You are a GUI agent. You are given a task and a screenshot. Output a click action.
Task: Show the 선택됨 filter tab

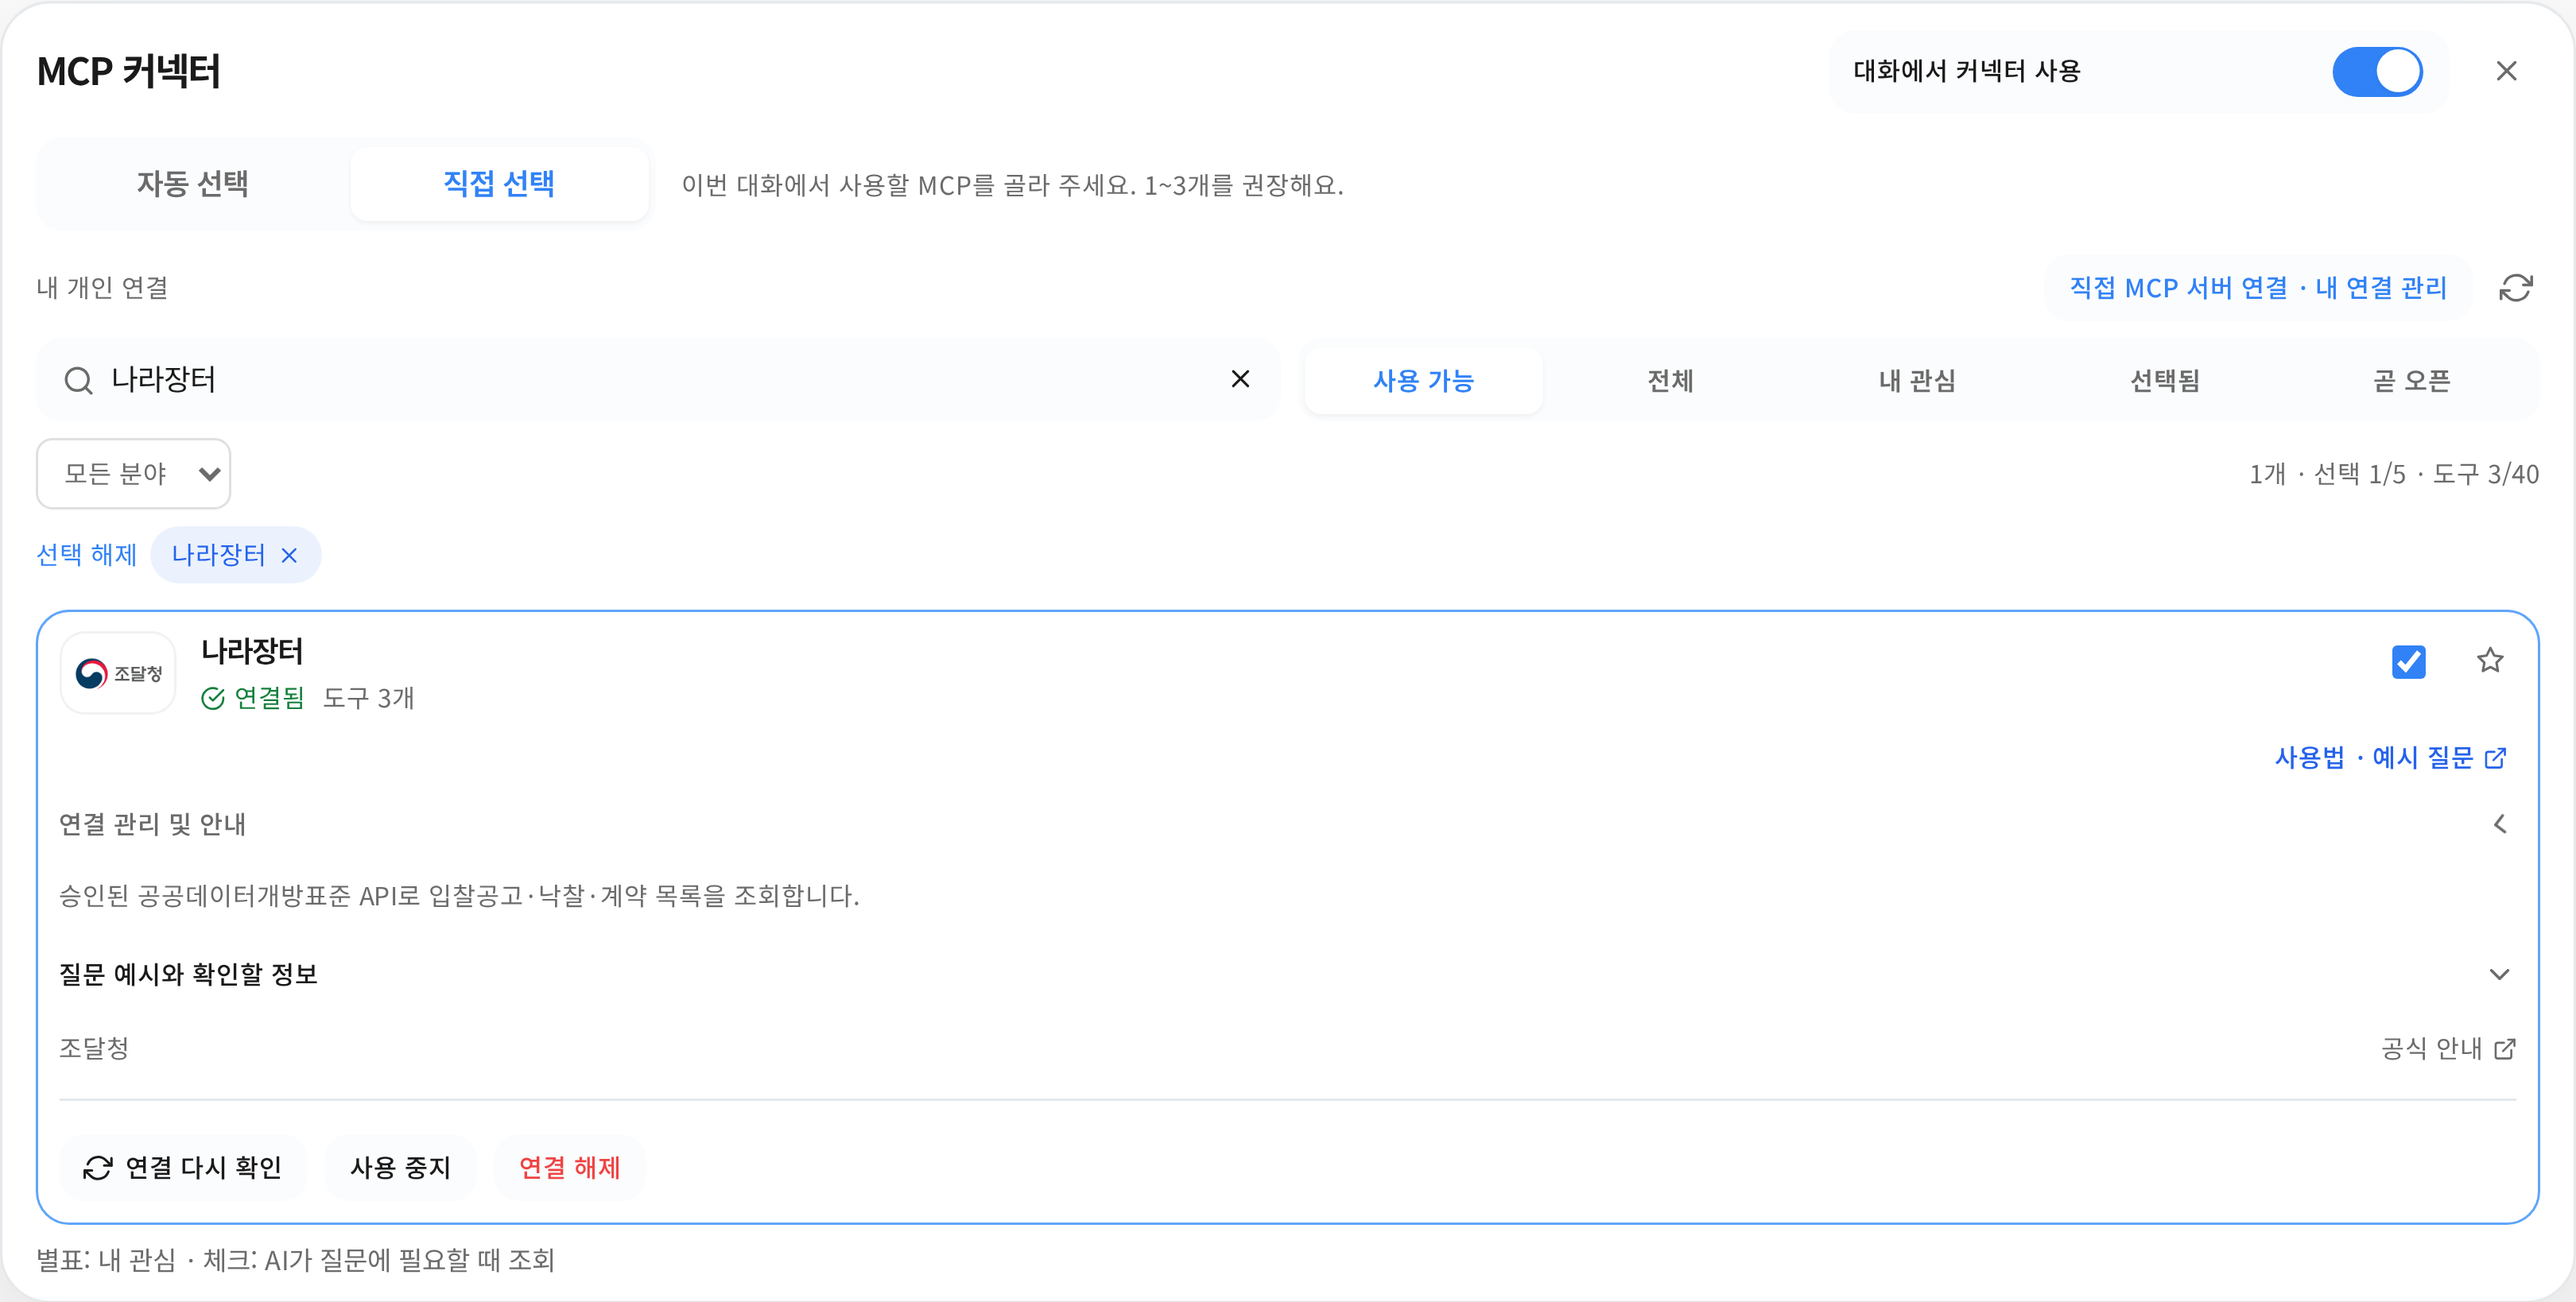click(2165, 381)
